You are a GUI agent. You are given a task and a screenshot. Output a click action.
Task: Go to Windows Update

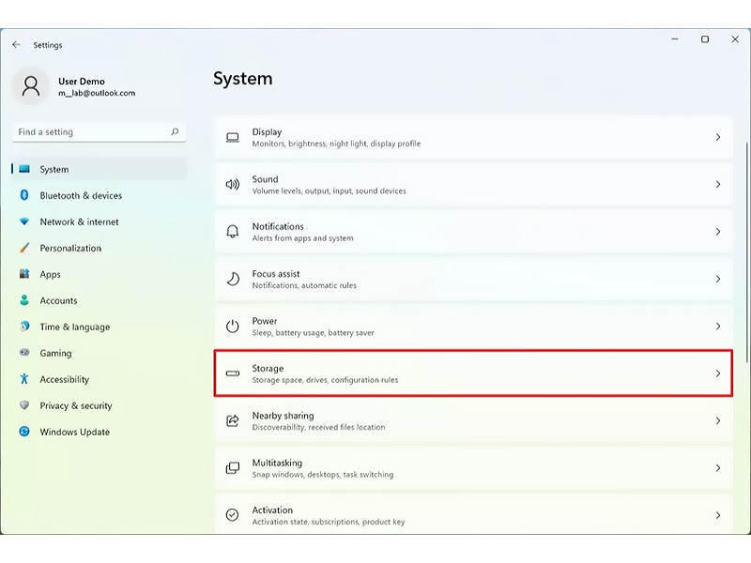pos(100,432)
